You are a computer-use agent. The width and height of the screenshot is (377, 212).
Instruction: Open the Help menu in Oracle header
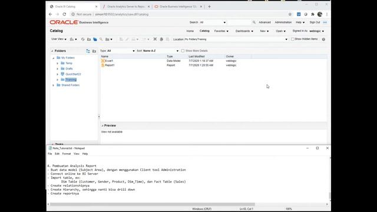pyautogui.click(x=300, y=22)
